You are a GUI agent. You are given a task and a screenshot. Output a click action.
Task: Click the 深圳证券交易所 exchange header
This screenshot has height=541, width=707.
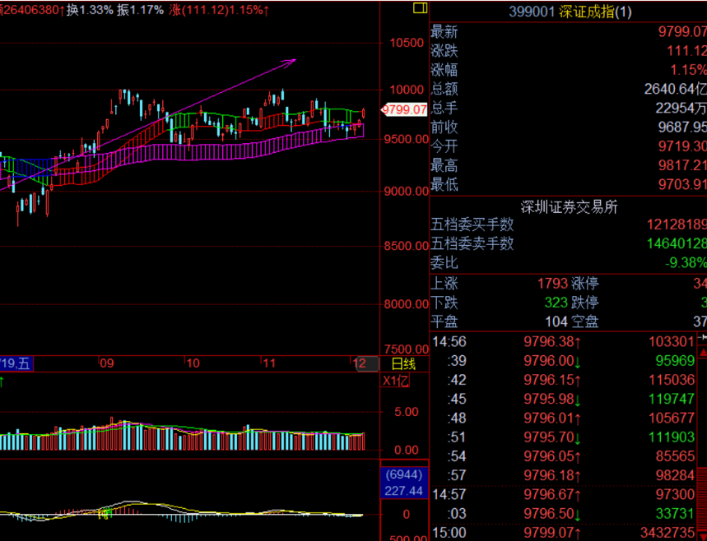[x=569, y=206]
